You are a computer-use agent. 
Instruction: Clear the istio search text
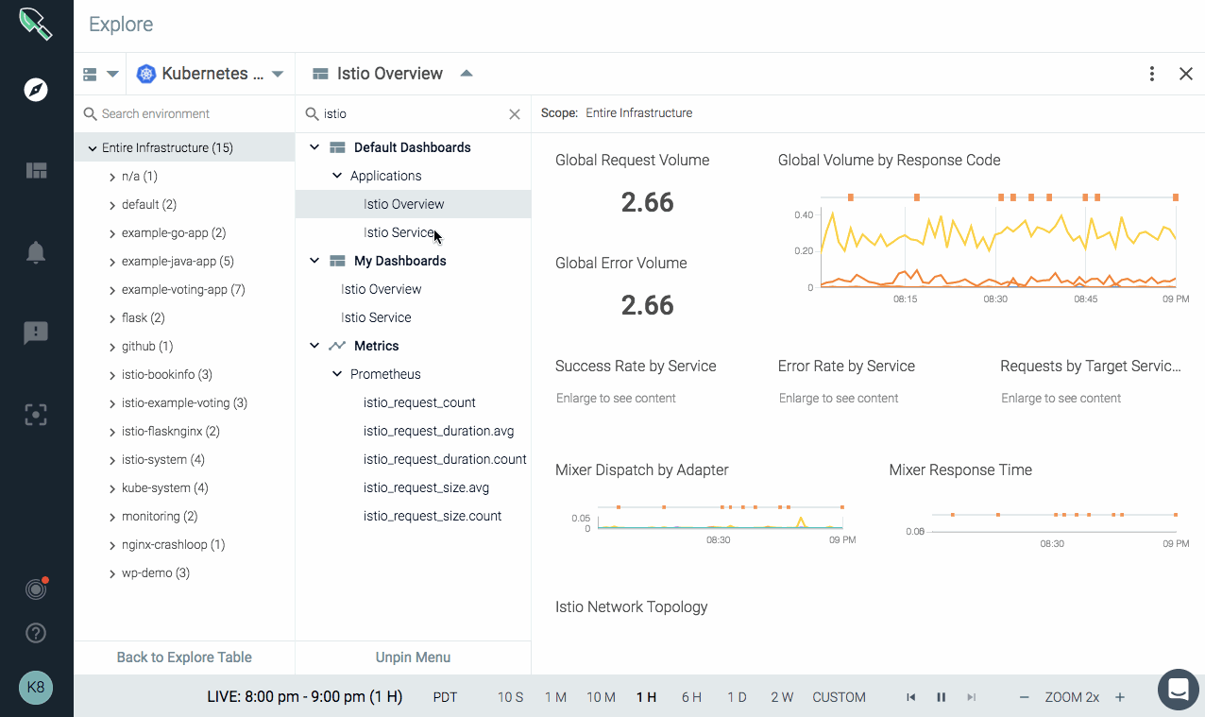click(x=515, y=114)
